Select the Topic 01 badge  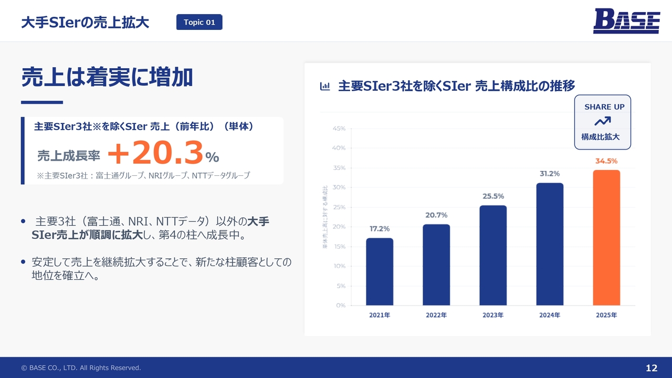pyautogui.click(x=199, y=22)
